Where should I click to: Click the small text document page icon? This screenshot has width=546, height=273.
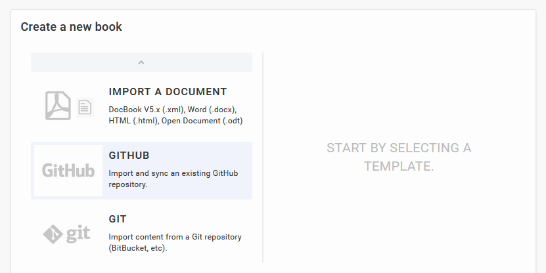pos(85,107)
